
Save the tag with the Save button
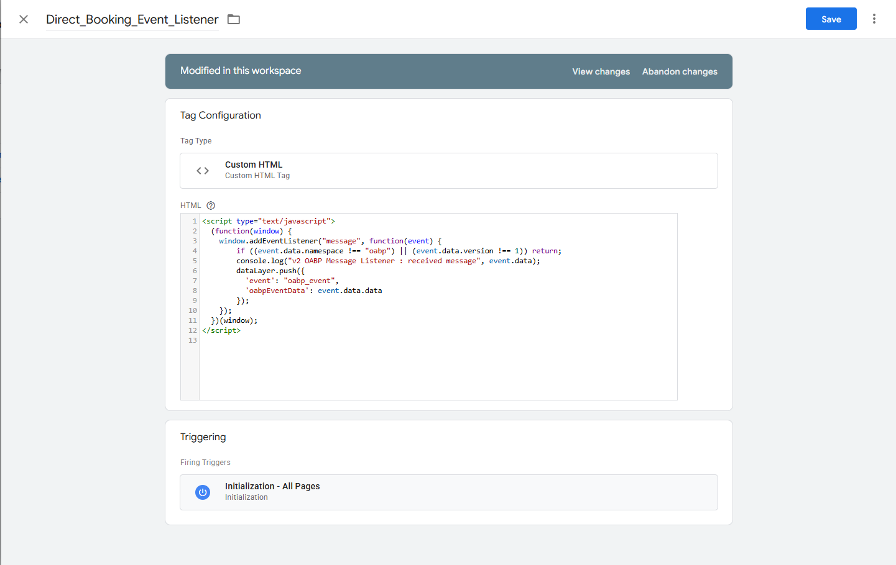(831, 19)
